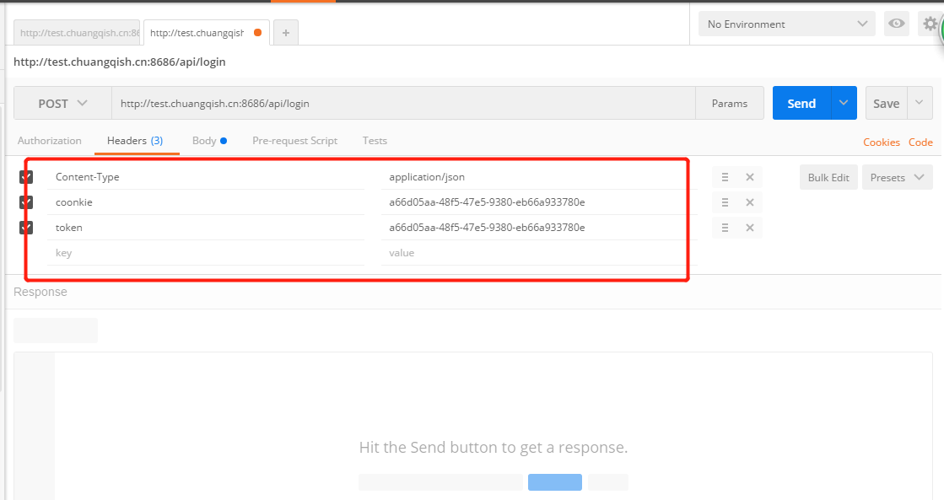
Task: Remove the Content-Type header row
Action: point(749,177)
